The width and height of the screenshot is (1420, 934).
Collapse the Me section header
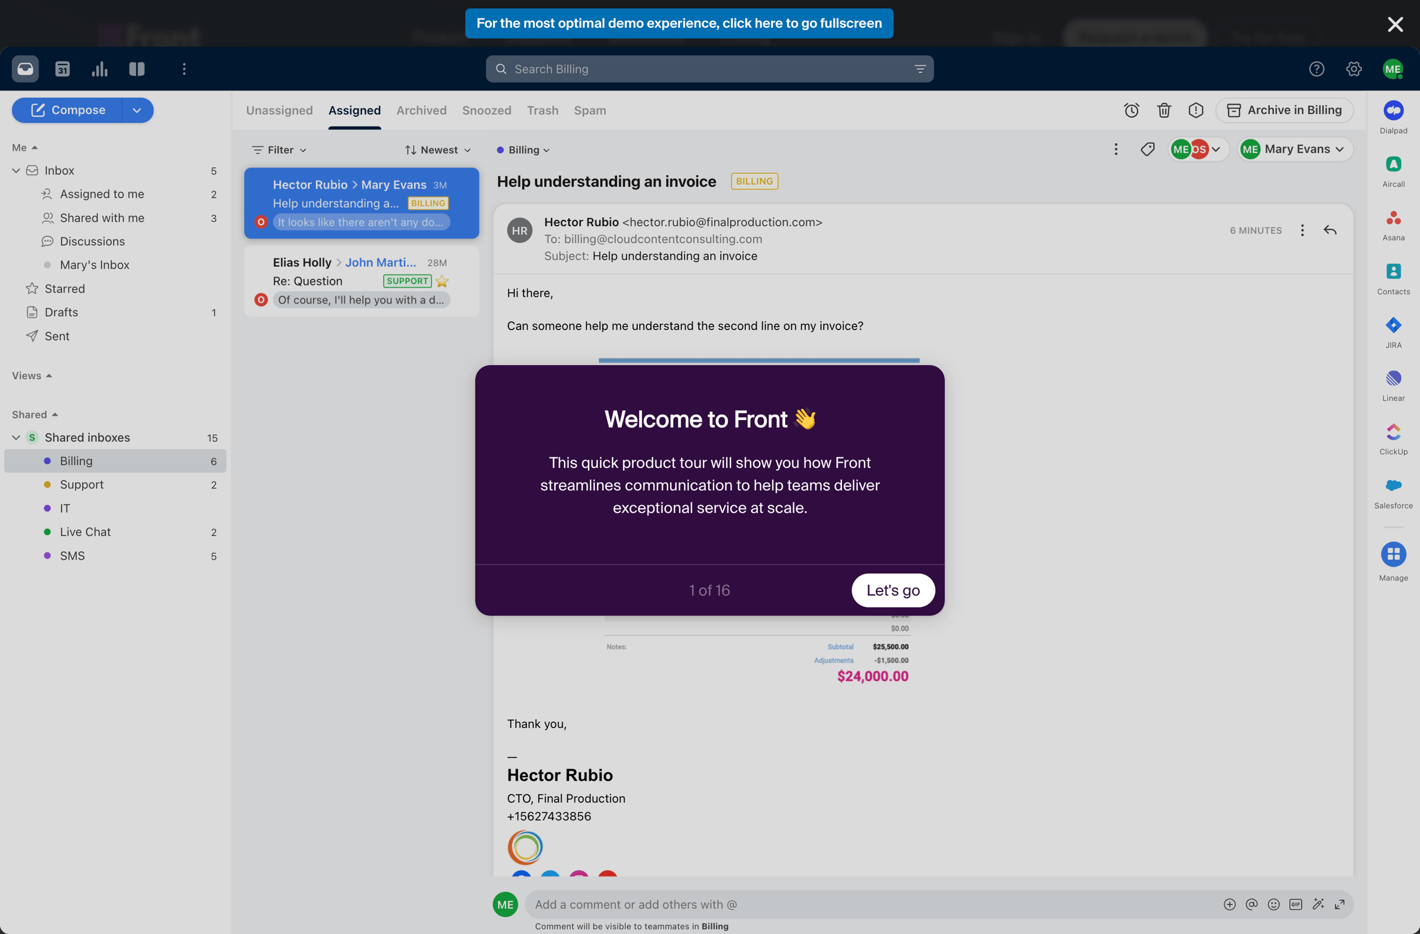(25, 147)
